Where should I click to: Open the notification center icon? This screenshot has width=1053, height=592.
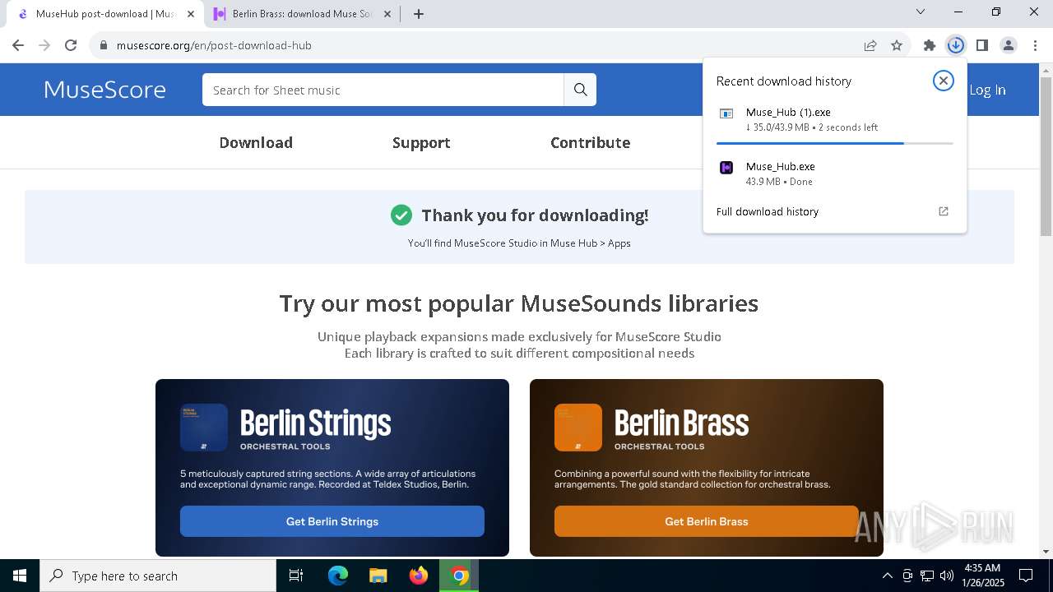click(x=1026, y=576)
